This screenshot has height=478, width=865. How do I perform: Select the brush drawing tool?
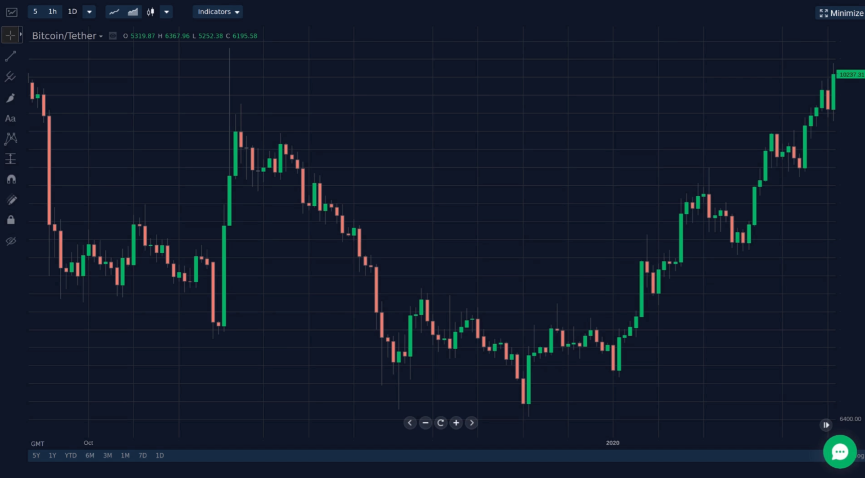tap(10, 98)
